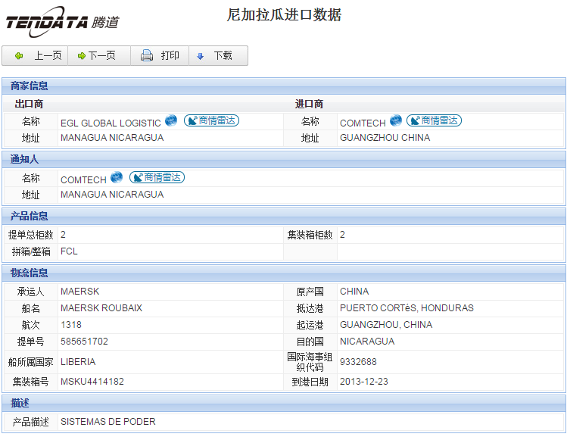Open 商情雷达 for the notify party COMTECH

coord(157,177)
